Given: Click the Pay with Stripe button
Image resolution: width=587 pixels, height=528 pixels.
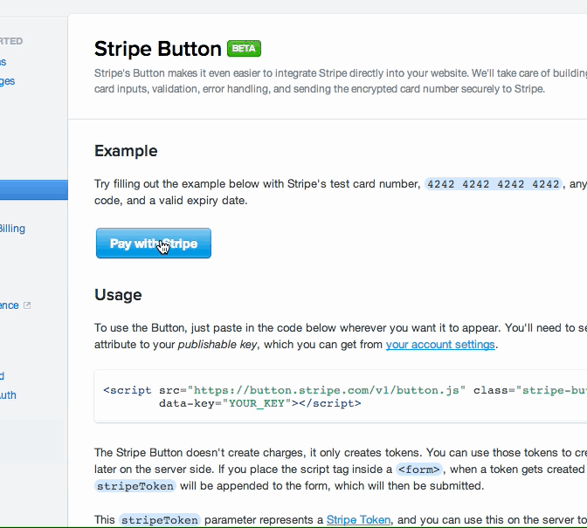Looking at the screenshot, I should pyautogui.click(x=154, y=243).
